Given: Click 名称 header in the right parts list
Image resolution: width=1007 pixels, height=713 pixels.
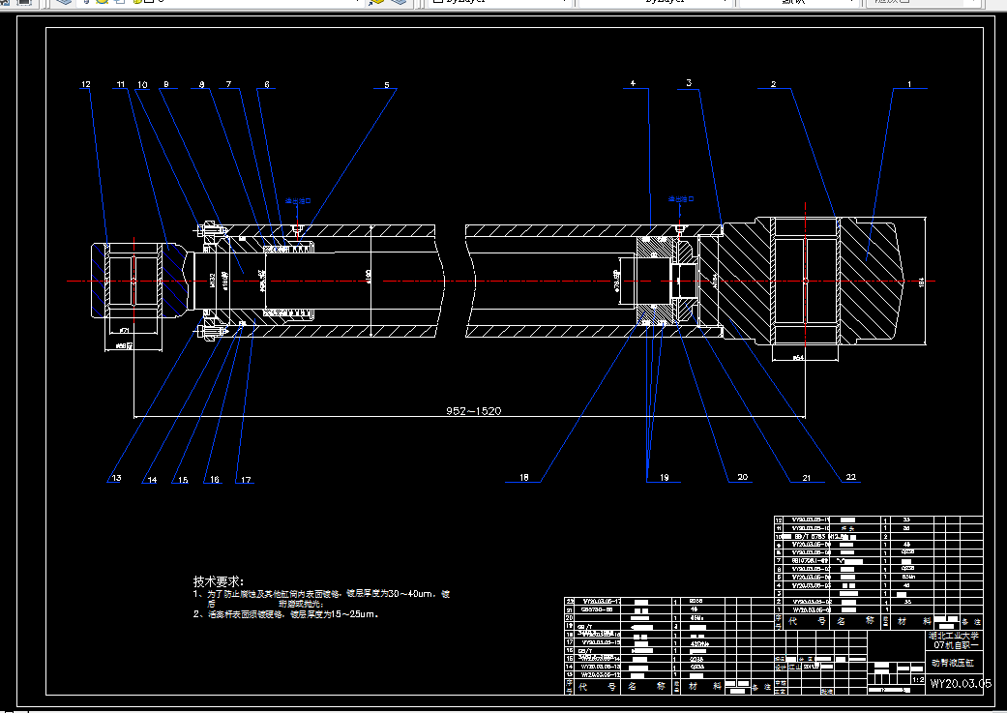Looking at the screenshot, I should pyautogui.click(x=855, y=621).
